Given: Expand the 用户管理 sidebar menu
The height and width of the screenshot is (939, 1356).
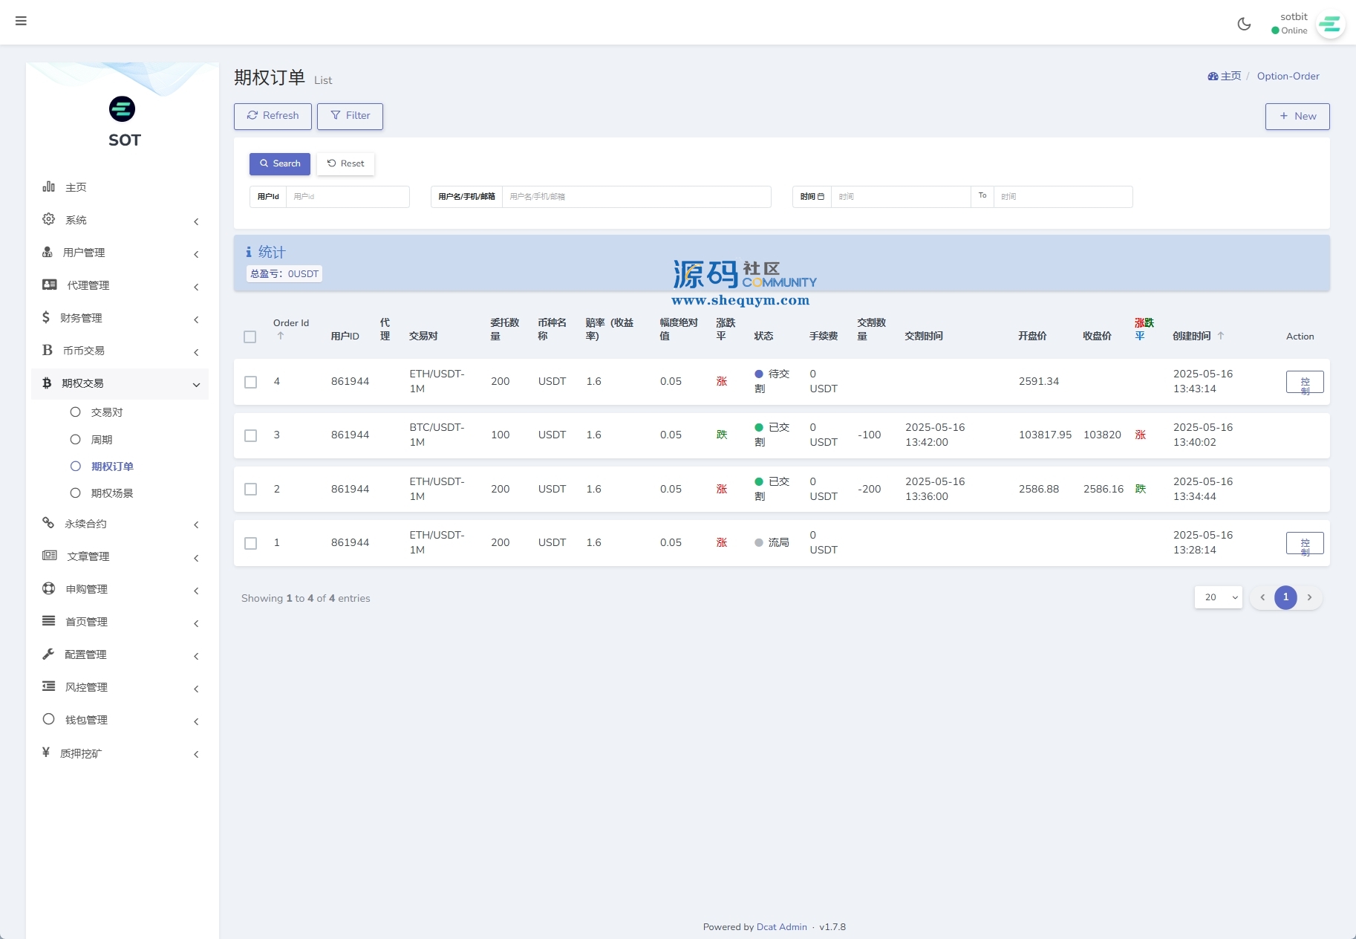Looking at the screenshot, I should [x=119, y=253].
